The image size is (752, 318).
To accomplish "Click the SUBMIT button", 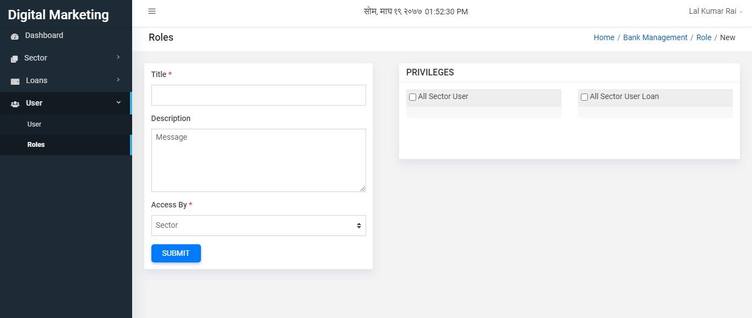I will click(176, 253).
